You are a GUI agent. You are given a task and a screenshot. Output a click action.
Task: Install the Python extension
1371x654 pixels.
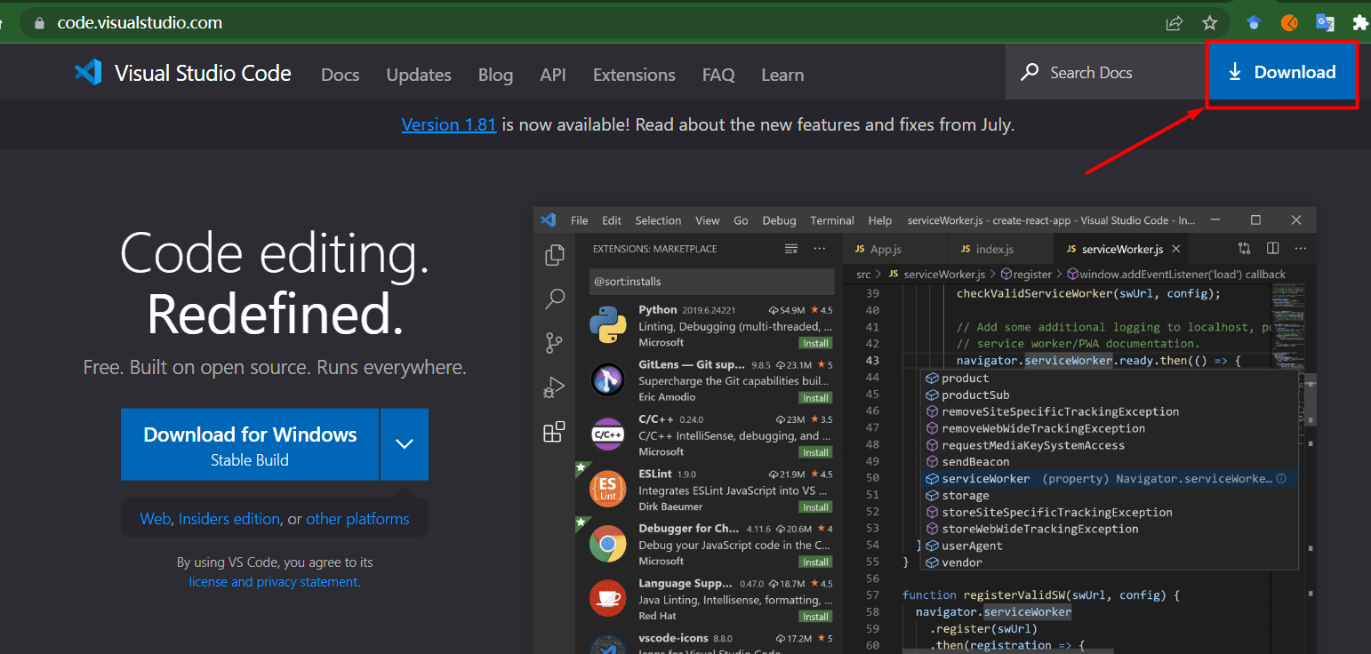[815, 343]
